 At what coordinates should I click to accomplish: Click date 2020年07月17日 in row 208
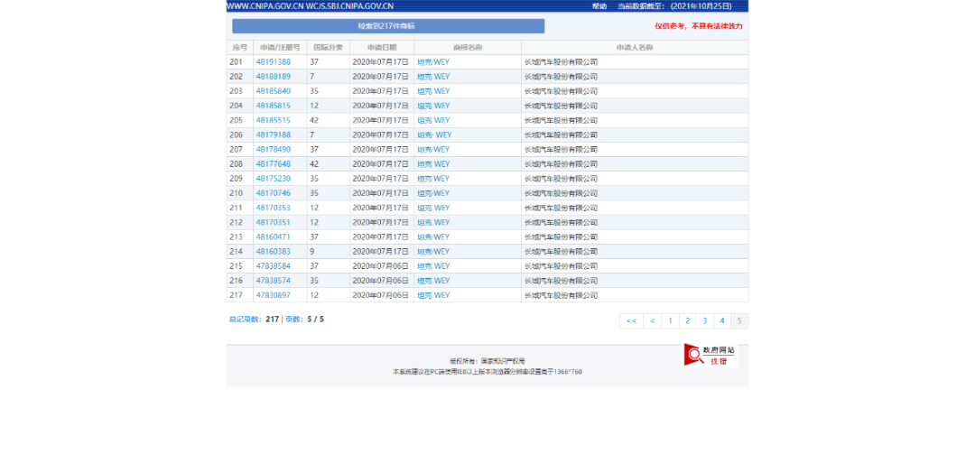(x=381, y=164)
